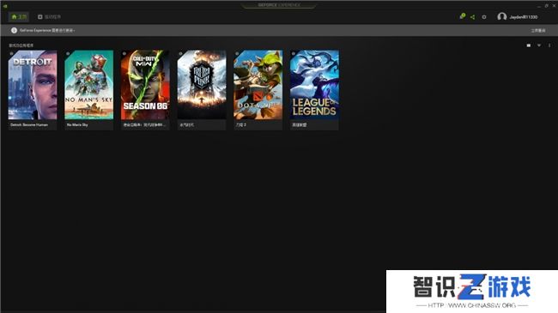
Task: Open the Home tab
Action: 19,16
